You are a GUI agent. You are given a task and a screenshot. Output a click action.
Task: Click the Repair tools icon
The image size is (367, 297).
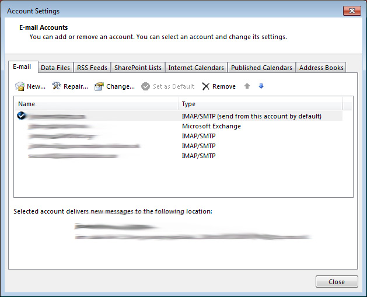pos(57,86)
